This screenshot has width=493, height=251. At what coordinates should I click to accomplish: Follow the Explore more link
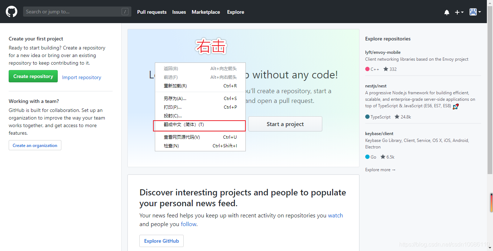click(380, 170)
